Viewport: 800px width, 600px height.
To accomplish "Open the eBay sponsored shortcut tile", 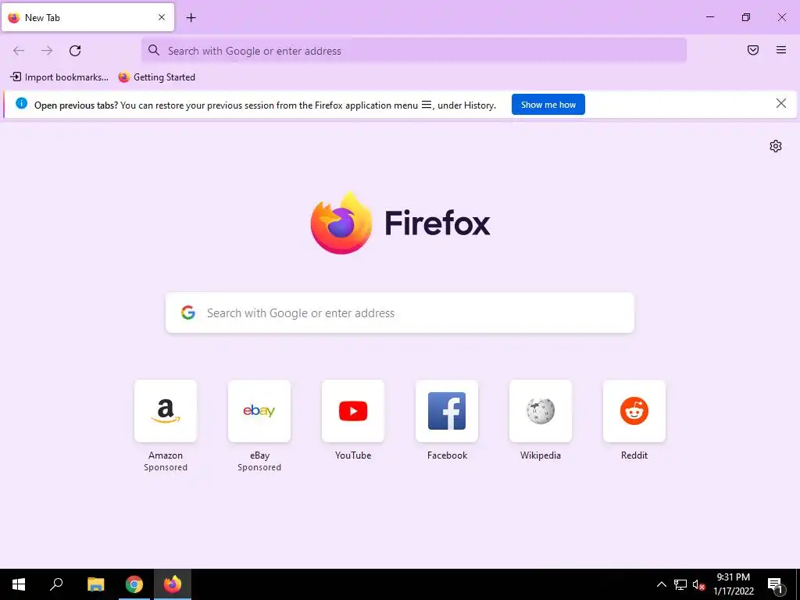I will coord(259,411).
